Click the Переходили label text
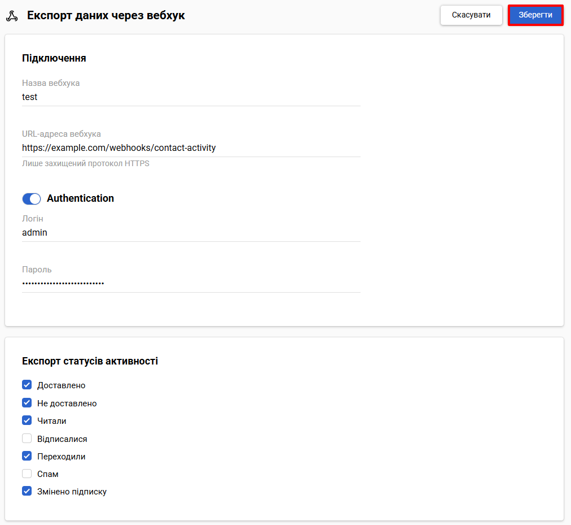 point(61,457)
